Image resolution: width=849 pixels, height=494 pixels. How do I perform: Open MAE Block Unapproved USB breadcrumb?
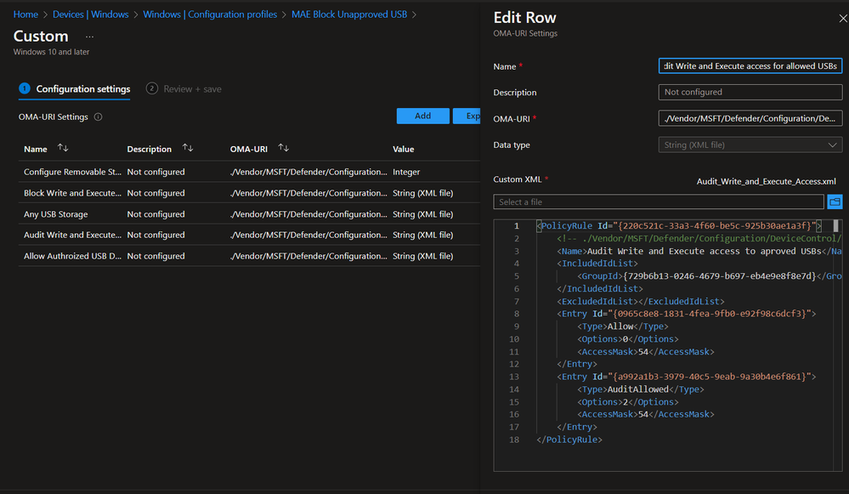[349, 14]
